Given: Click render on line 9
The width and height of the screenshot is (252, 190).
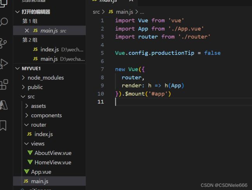Looking at the screenshot, I should coord(131,86).
